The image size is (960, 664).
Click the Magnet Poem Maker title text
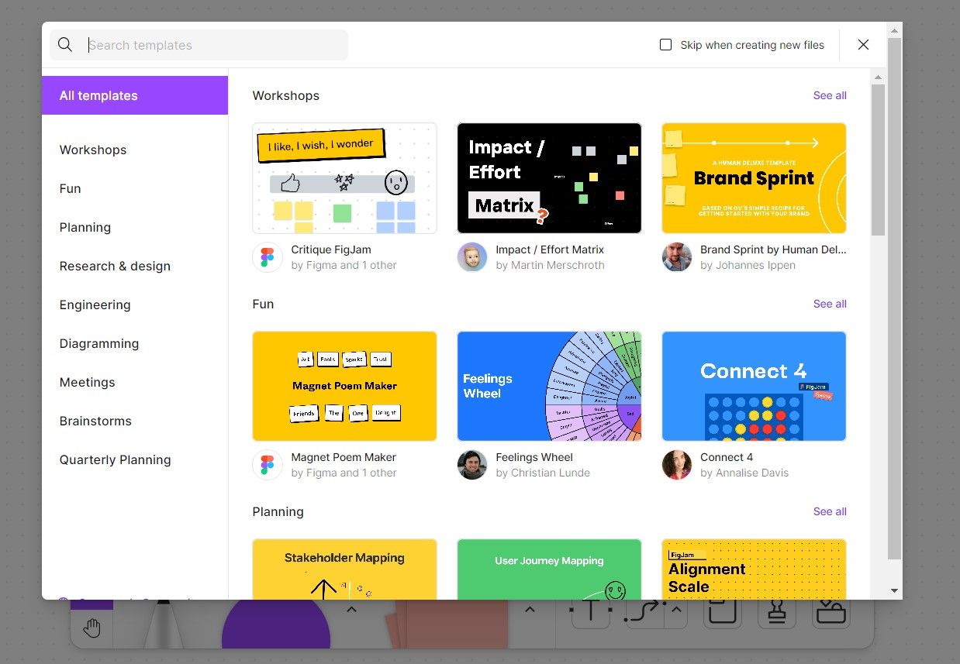(344, 457)
